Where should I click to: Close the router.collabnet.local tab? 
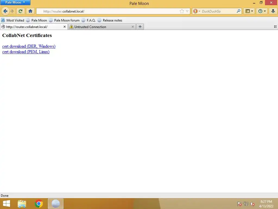65,27
